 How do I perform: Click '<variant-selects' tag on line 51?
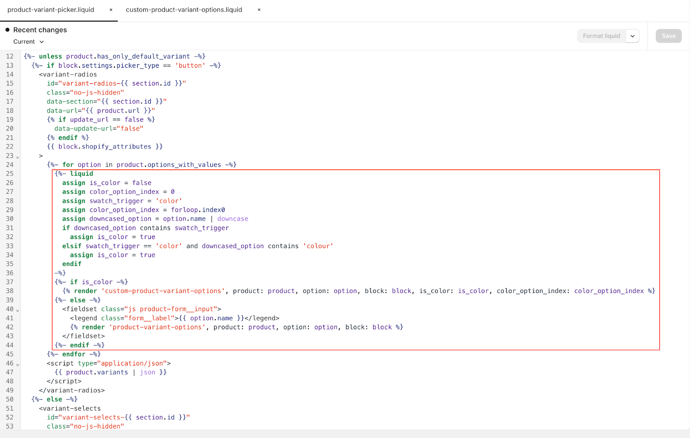(70, 408)
